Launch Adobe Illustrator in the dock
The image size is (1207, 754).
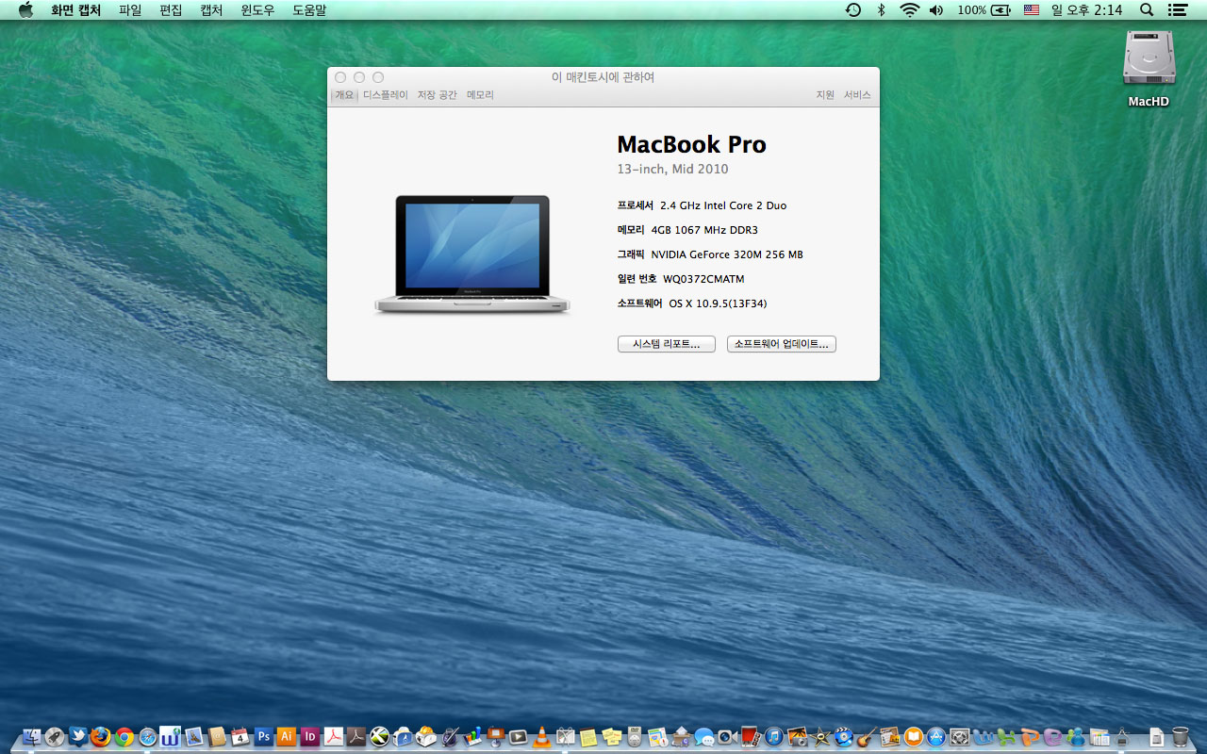click(287, 737)
